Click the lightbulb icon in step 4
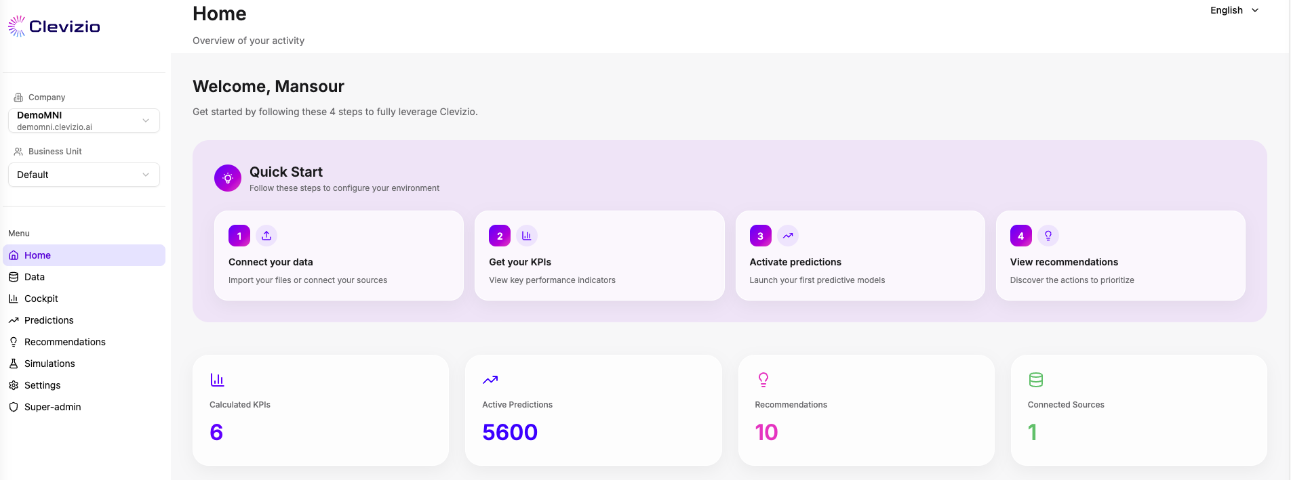Image resolution: width=1291 pixels, height=480 pixels. click(1048, 236)
